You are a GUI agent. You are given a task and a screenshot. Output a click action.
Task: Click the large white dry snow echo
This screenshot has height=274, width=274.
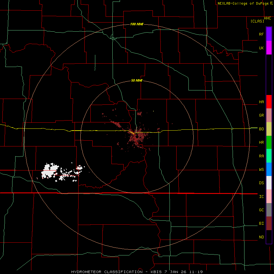[50, 171]
